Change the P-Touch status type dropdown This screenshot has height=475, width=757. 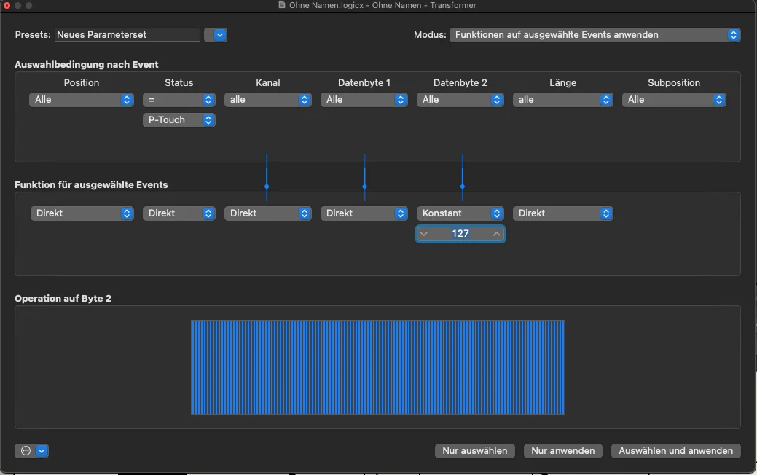tap(179, 120)
